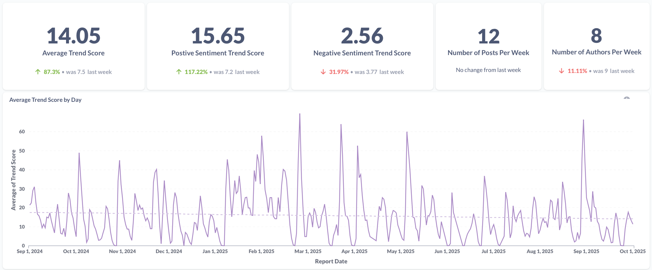Viewport: 652px width, 270px height.
Task: Click the Sep 1, 2025 x-axis label
Action: click(586, 251)
